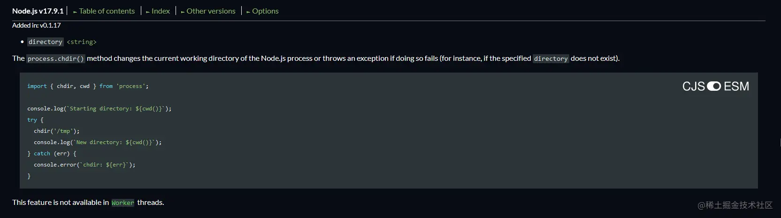The width and height of the screenshot is (781, 218).
Task: Click the arrow icon before Index
Action: 148,12
